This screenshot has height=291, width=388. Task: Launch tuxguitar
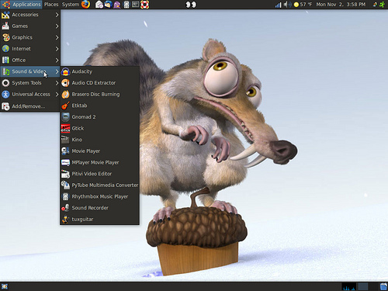click(100, 219)
